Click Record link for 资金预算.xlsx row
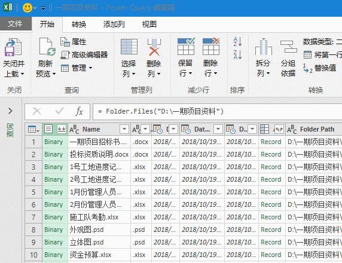 click(271, 255)
